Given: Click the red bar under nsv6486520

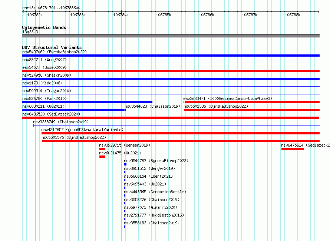Looking at the screenshot, I should (171, 118).
